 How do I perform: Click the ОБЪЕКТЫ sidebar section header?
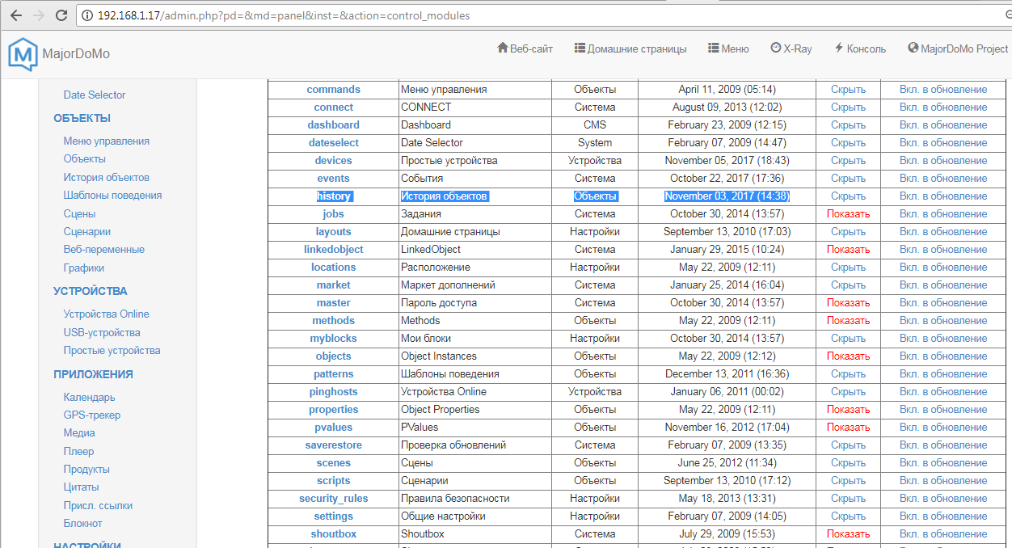82,118
